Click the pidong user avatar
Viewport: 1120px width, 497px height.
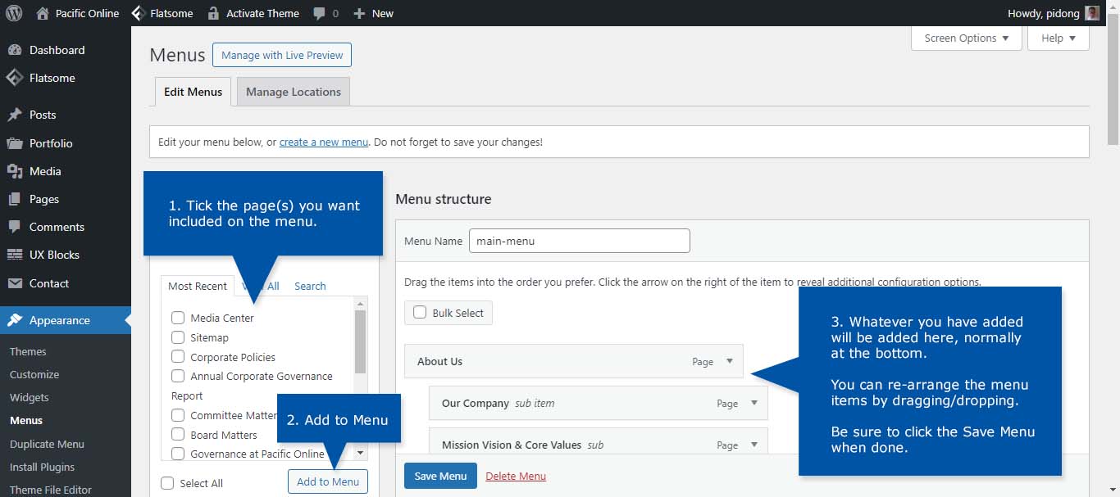(x=1092, y=13)
